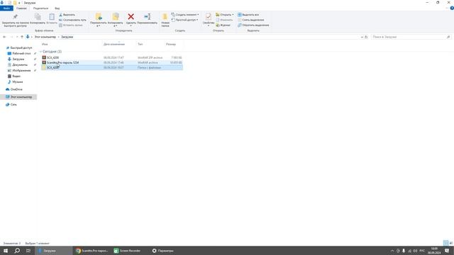Collapse the Today (Сегодня) group

click(x=40, y=52)
